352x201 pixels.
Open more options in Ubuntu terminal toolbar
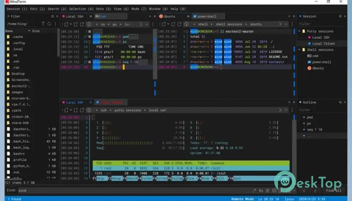[292, 24]
